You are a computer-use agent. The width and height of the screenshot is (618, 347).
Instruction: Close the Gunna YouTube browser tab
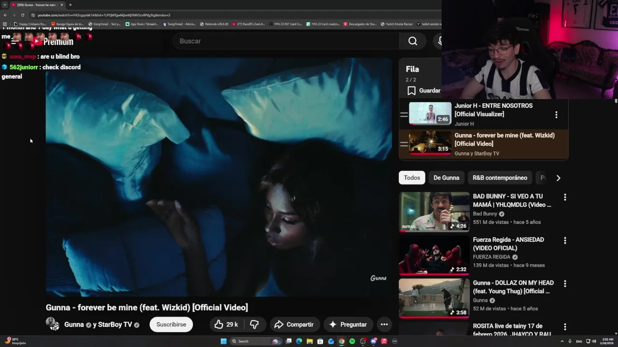[x=62, y=5]
